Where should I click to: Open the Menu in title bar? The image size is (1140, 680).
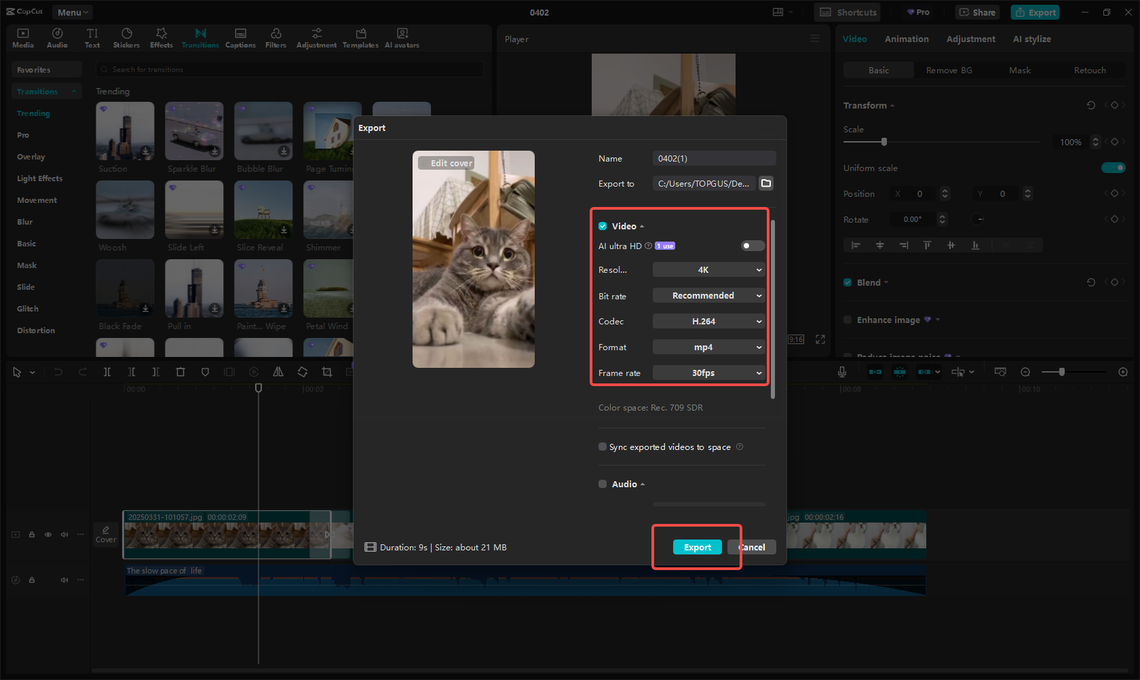(72, 12)
